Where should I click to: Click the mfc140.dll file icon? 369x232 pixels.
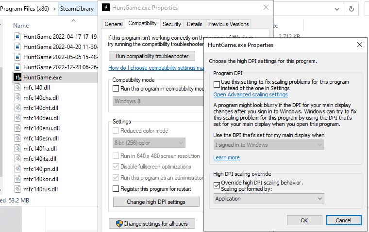(x=17, y=87)
